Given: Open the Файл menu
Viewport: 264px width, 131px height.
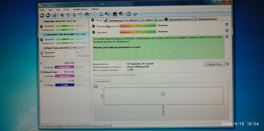Looking at the screenshot, I should pyautogui.click(x=43, y=10).
